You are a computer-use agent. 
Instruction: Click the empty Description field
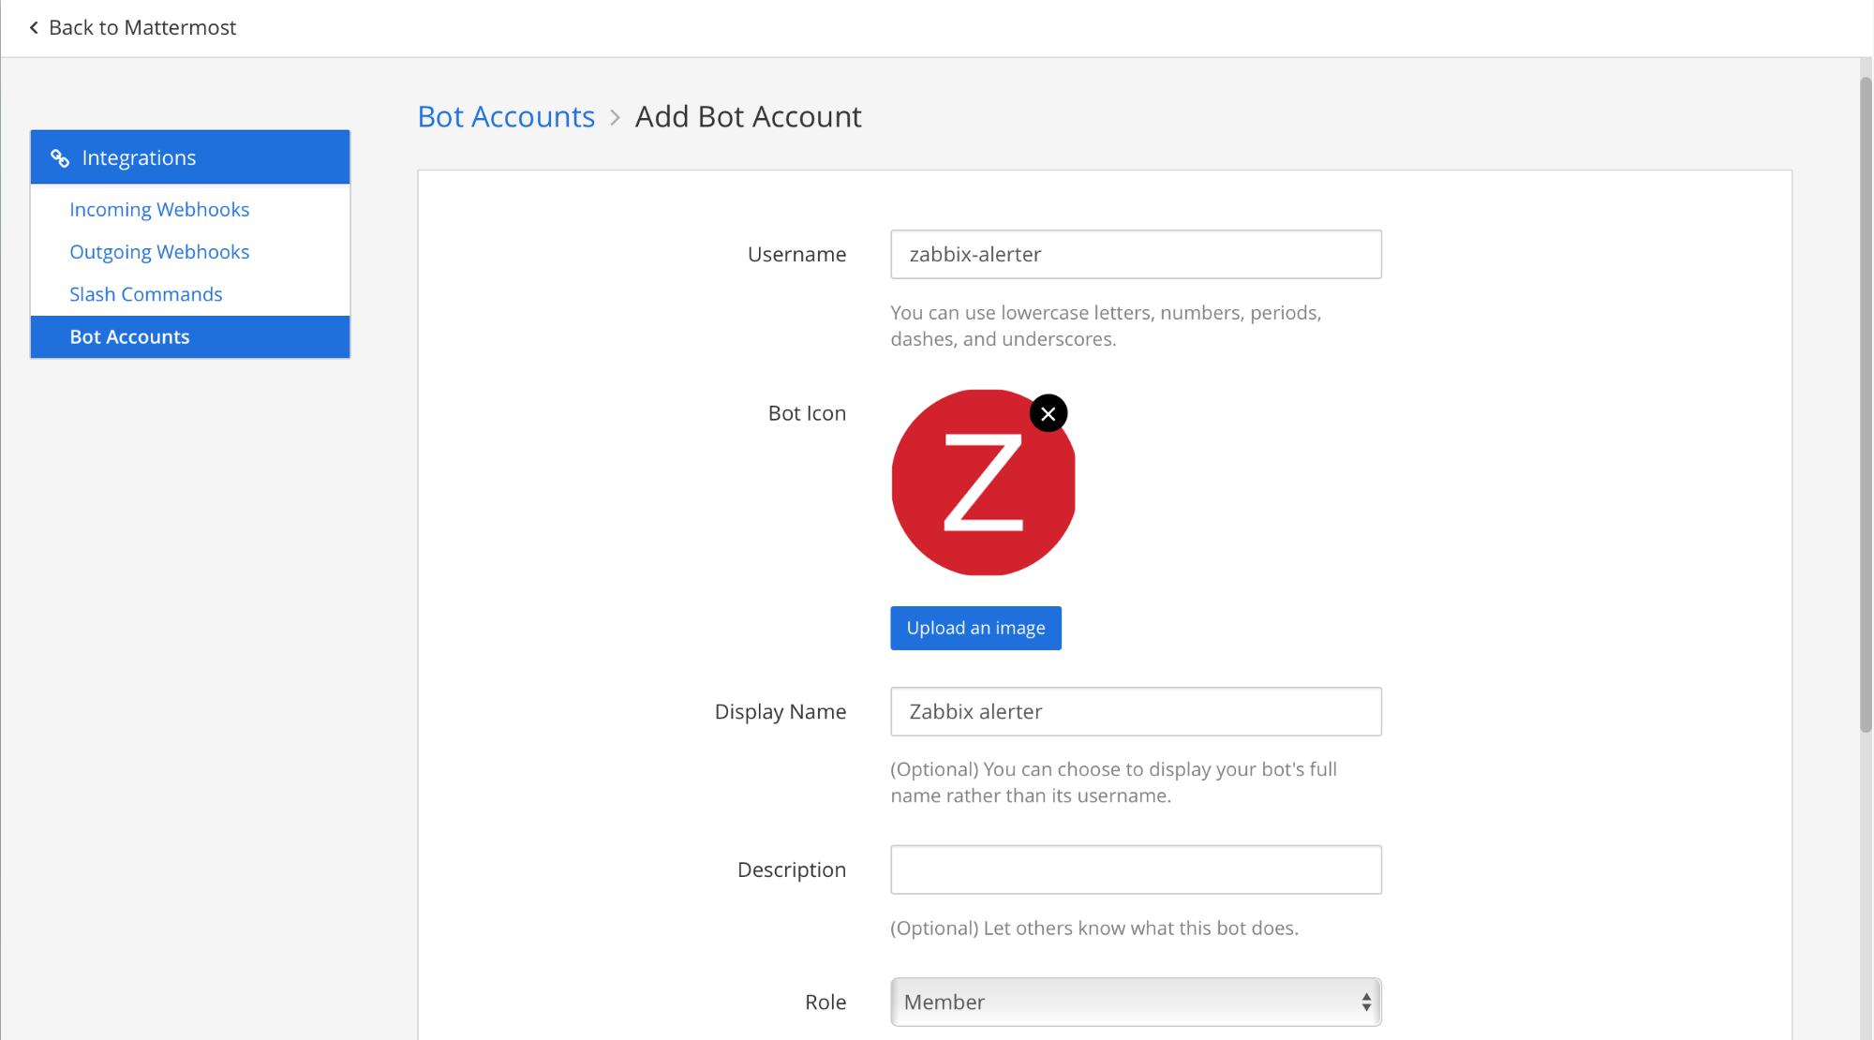[1136, 869]
